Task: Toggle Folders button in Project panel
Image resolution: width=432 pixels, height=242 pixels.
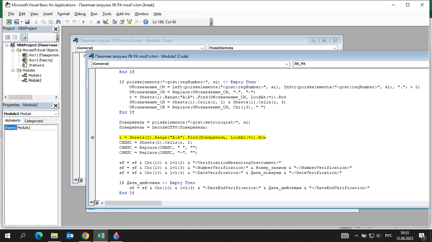Action: coord(24,37)
